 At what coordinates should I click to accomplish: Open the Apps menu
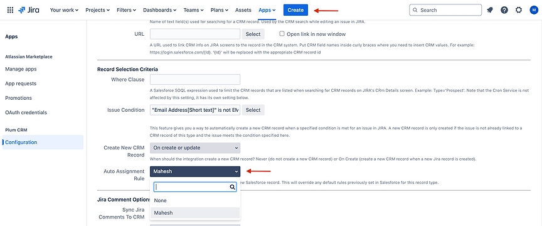pos(267,10)
